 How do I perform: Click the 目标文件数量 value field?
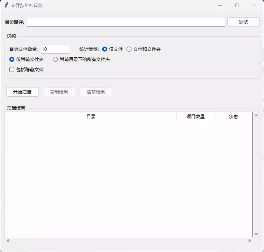tap(55, 49)
